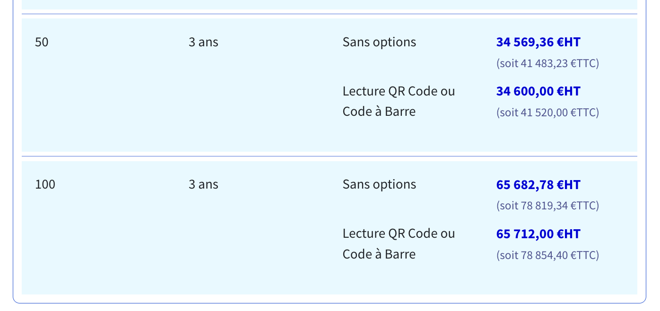Click Lecture QR Code option in 50 row
The image size is (660, 311).
pos(399,101)
